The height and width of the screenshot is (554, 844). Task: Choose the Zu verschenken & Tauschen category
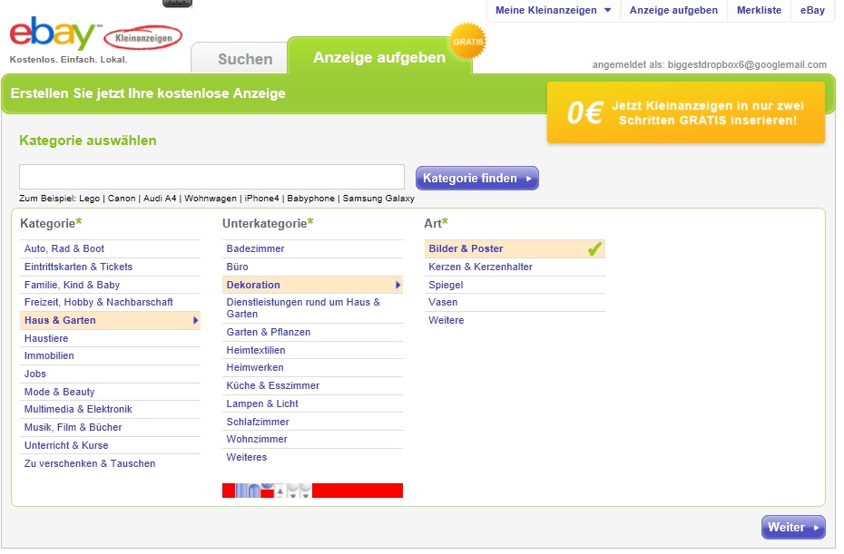90,463
